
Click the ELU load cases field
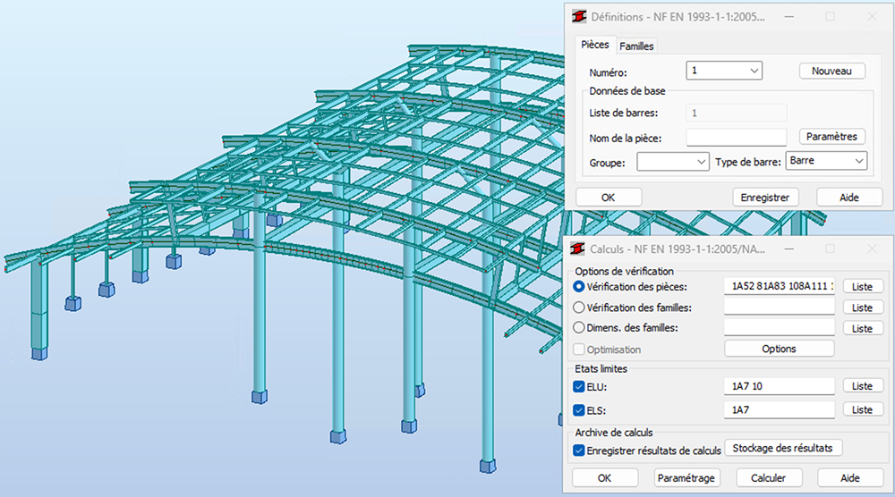[780, 386]
